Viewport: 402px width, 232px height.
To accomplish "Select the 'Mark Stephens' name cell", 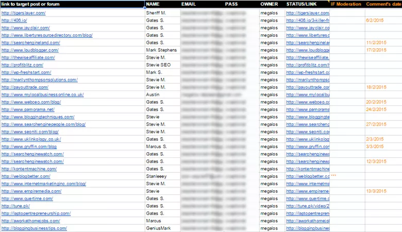I will [x=161, y=50].
